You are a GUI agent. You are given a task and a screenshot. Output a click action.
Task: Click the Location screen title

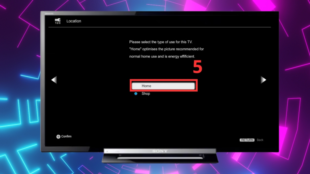tap(74, 21)
